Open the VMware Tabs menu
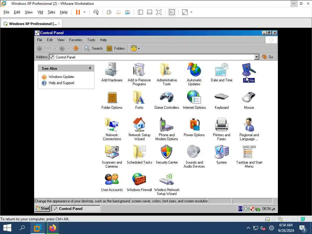This screenshot has height=234, width=312. [x=51, y=12]
